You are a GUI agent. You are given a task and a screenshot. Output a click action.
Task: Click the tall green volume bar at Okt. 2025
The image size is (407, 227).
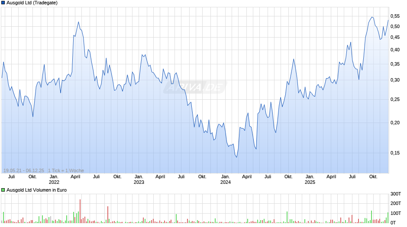coord(371,217)
